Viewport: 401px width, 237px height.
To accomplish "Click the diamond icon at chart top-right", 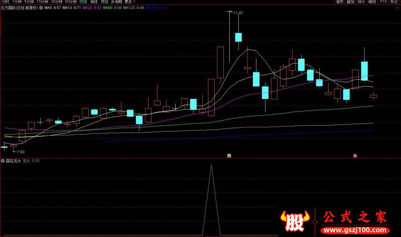I will (x=397, y=9).
